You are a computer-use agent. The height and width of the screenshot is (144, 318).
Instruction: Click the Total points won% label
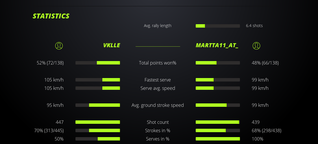[158, 63]
